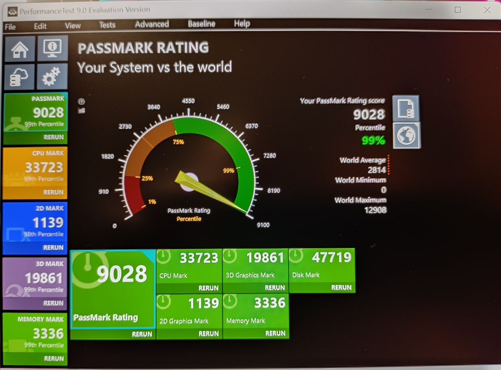Viewport: 501px width, 370px height.
Task: Click the World Average value 2814
Action: (x=377, y=170)
